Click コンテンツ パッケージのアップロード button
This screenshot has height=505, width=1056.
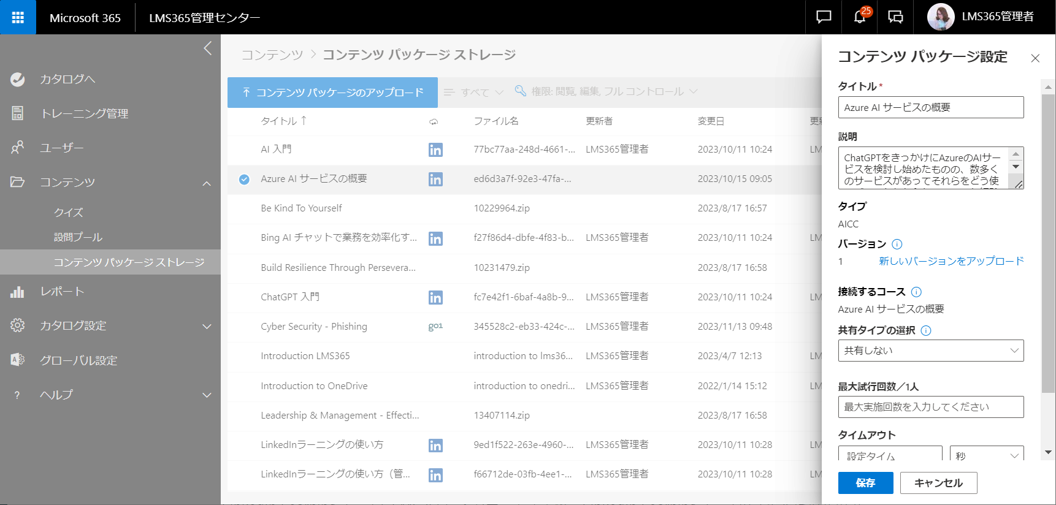click(332, 93)
